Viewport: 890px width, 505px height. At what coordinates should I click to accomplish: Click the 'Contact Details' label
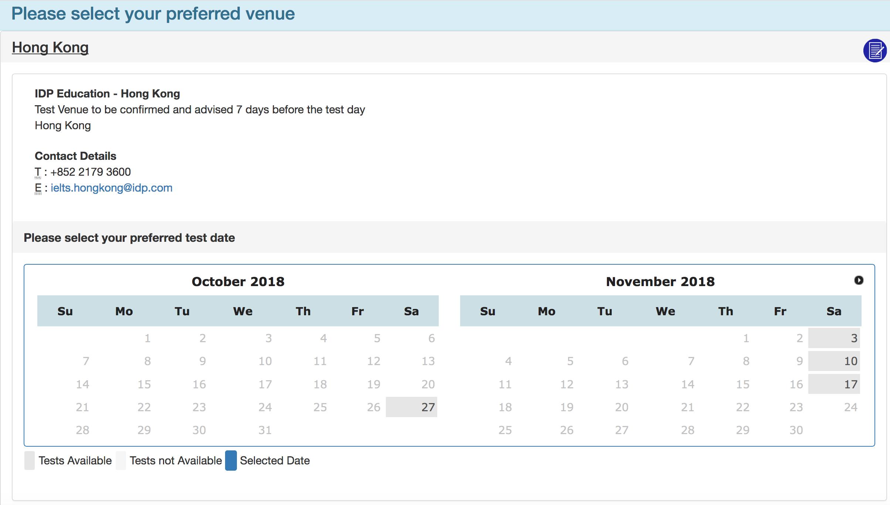(75, 156)
